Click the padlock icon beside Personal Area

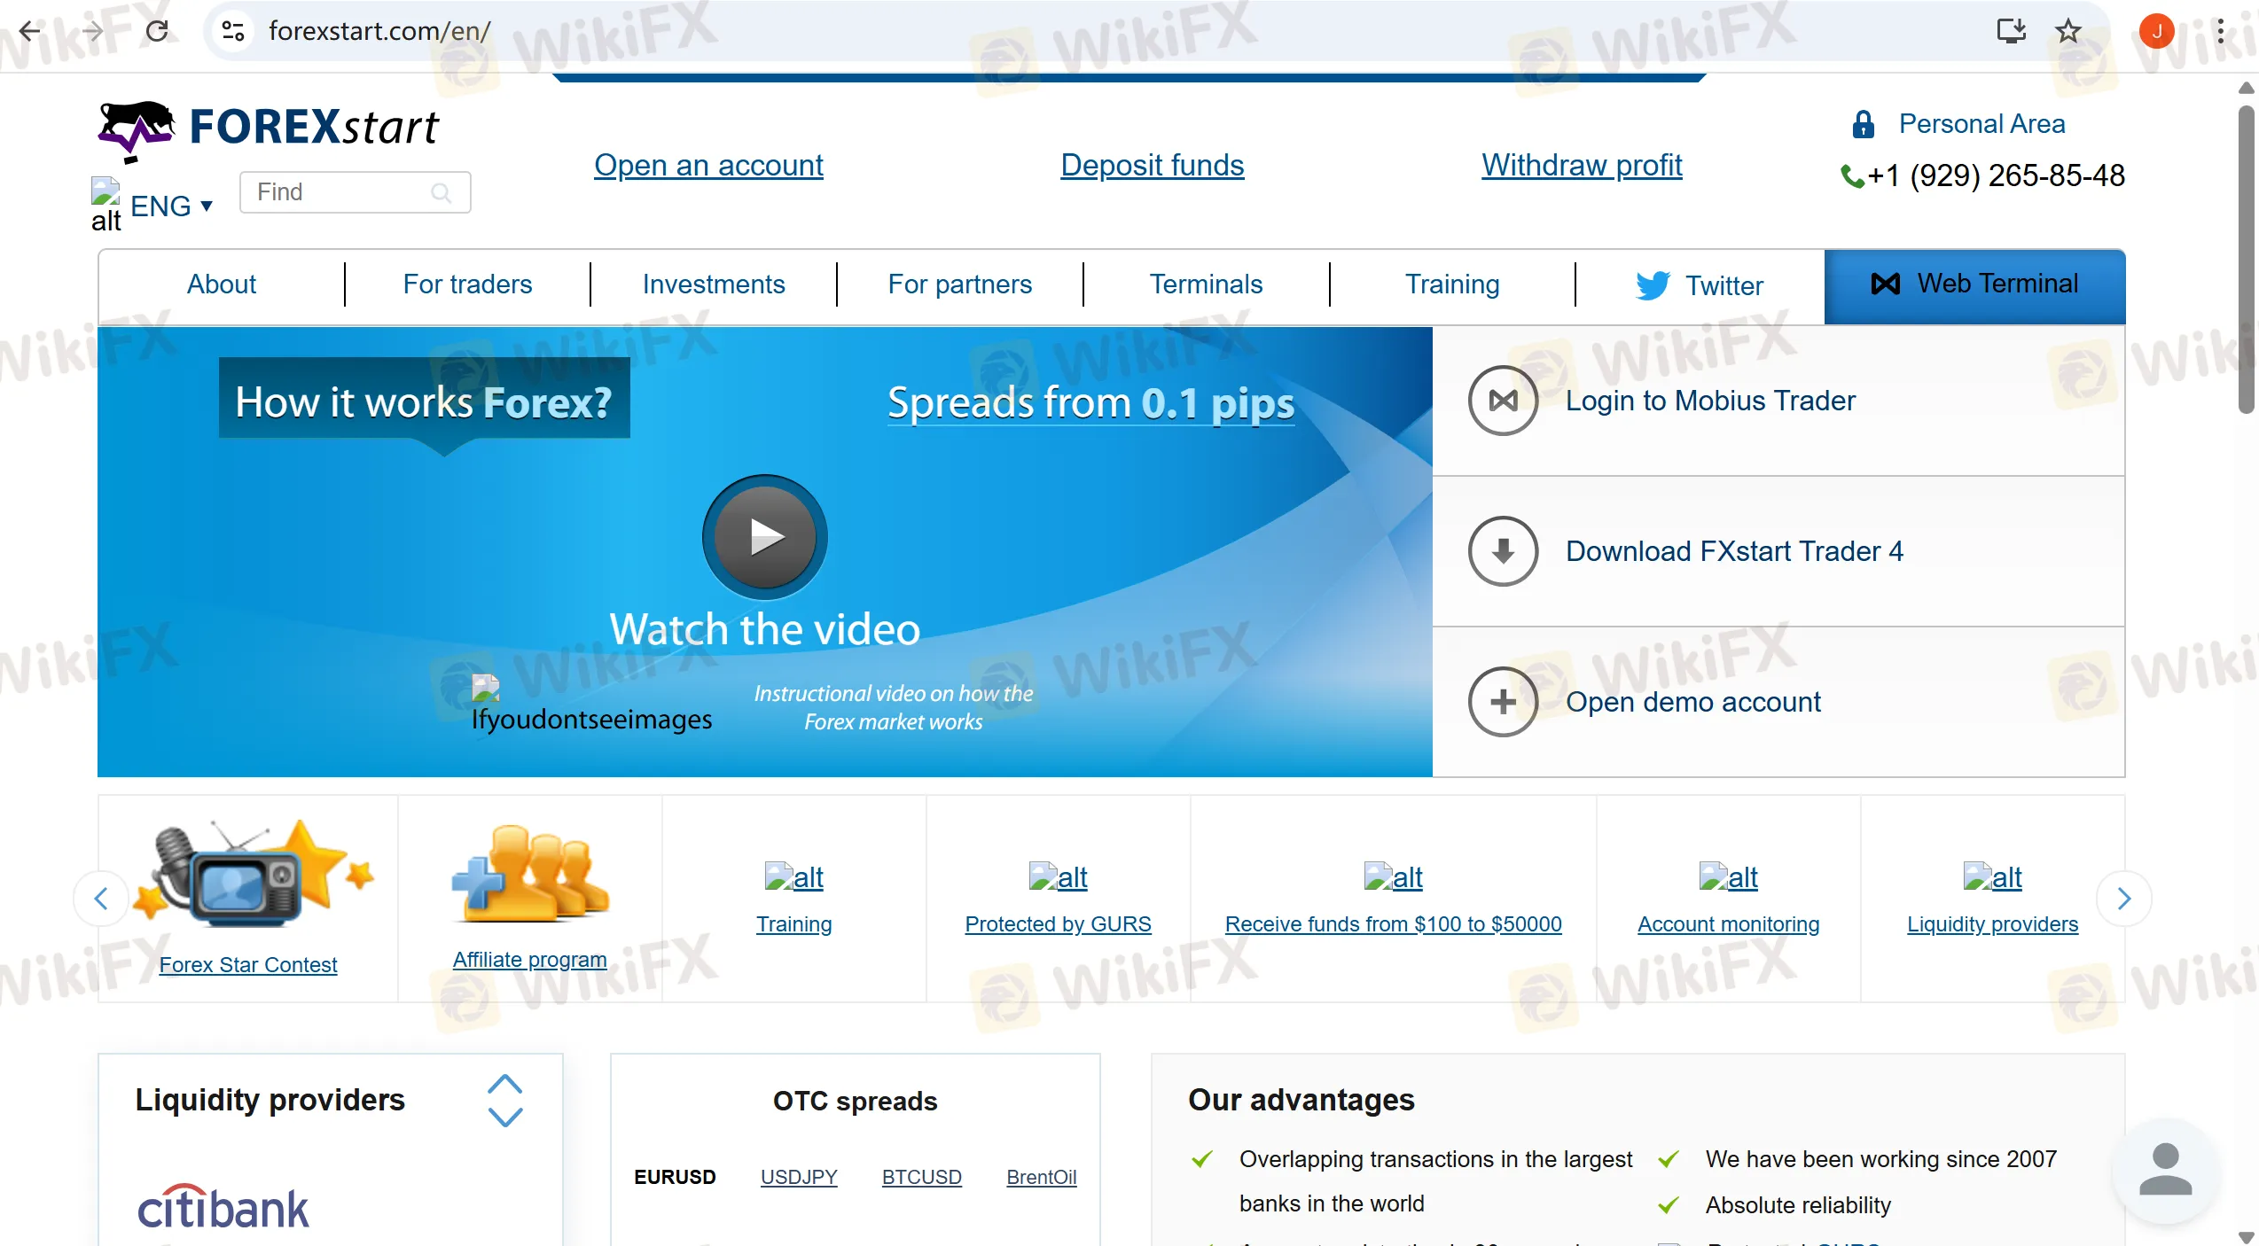(1863, 124)
